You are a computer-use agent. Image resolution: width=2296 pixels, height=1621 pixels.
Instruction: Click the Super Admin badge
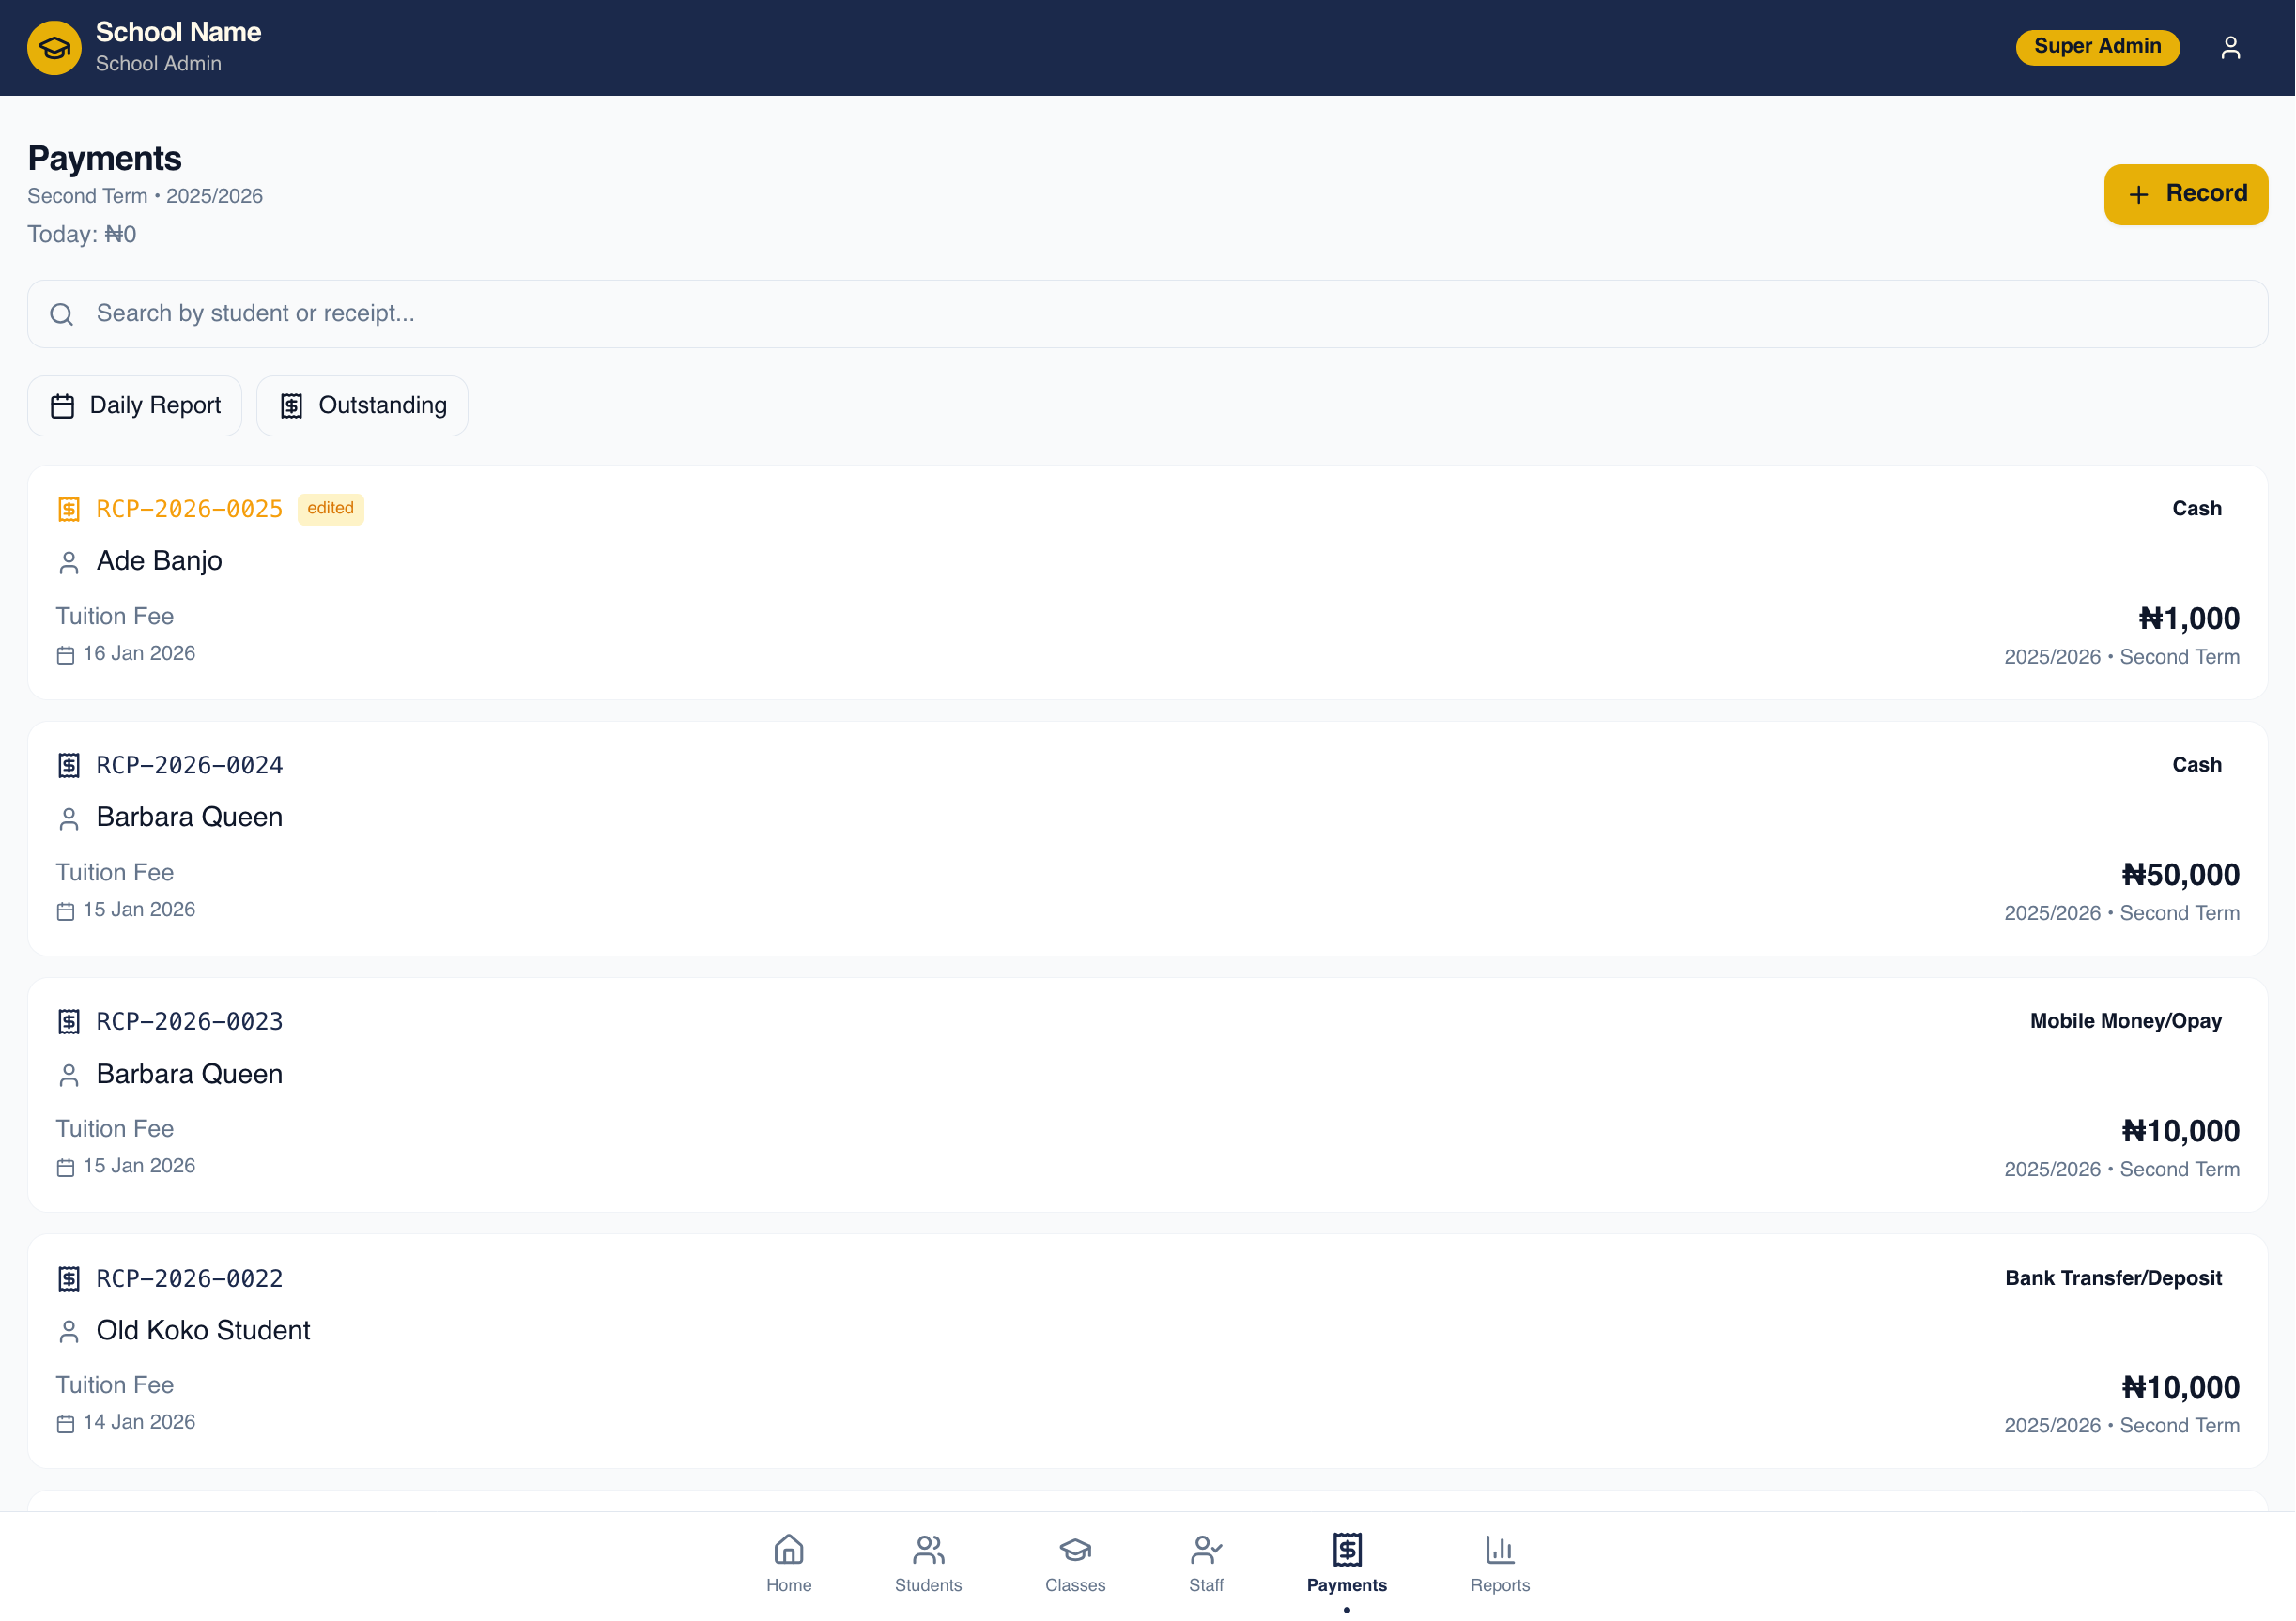coord(2096,47)
